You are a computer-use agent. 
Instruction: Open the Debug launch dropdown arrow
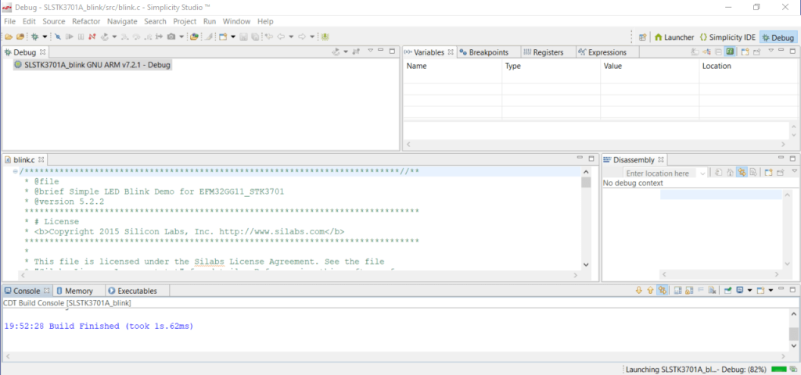point(45,37)
